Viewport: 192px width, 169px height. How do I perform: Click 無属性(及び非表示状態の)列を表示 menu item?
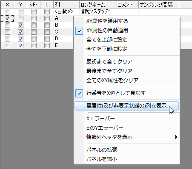126,106
